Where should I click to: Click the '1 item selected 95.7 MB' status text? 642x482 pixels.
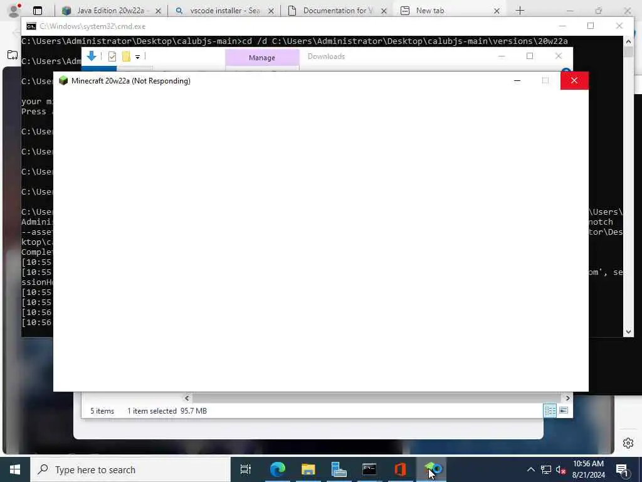pos(167,410)
